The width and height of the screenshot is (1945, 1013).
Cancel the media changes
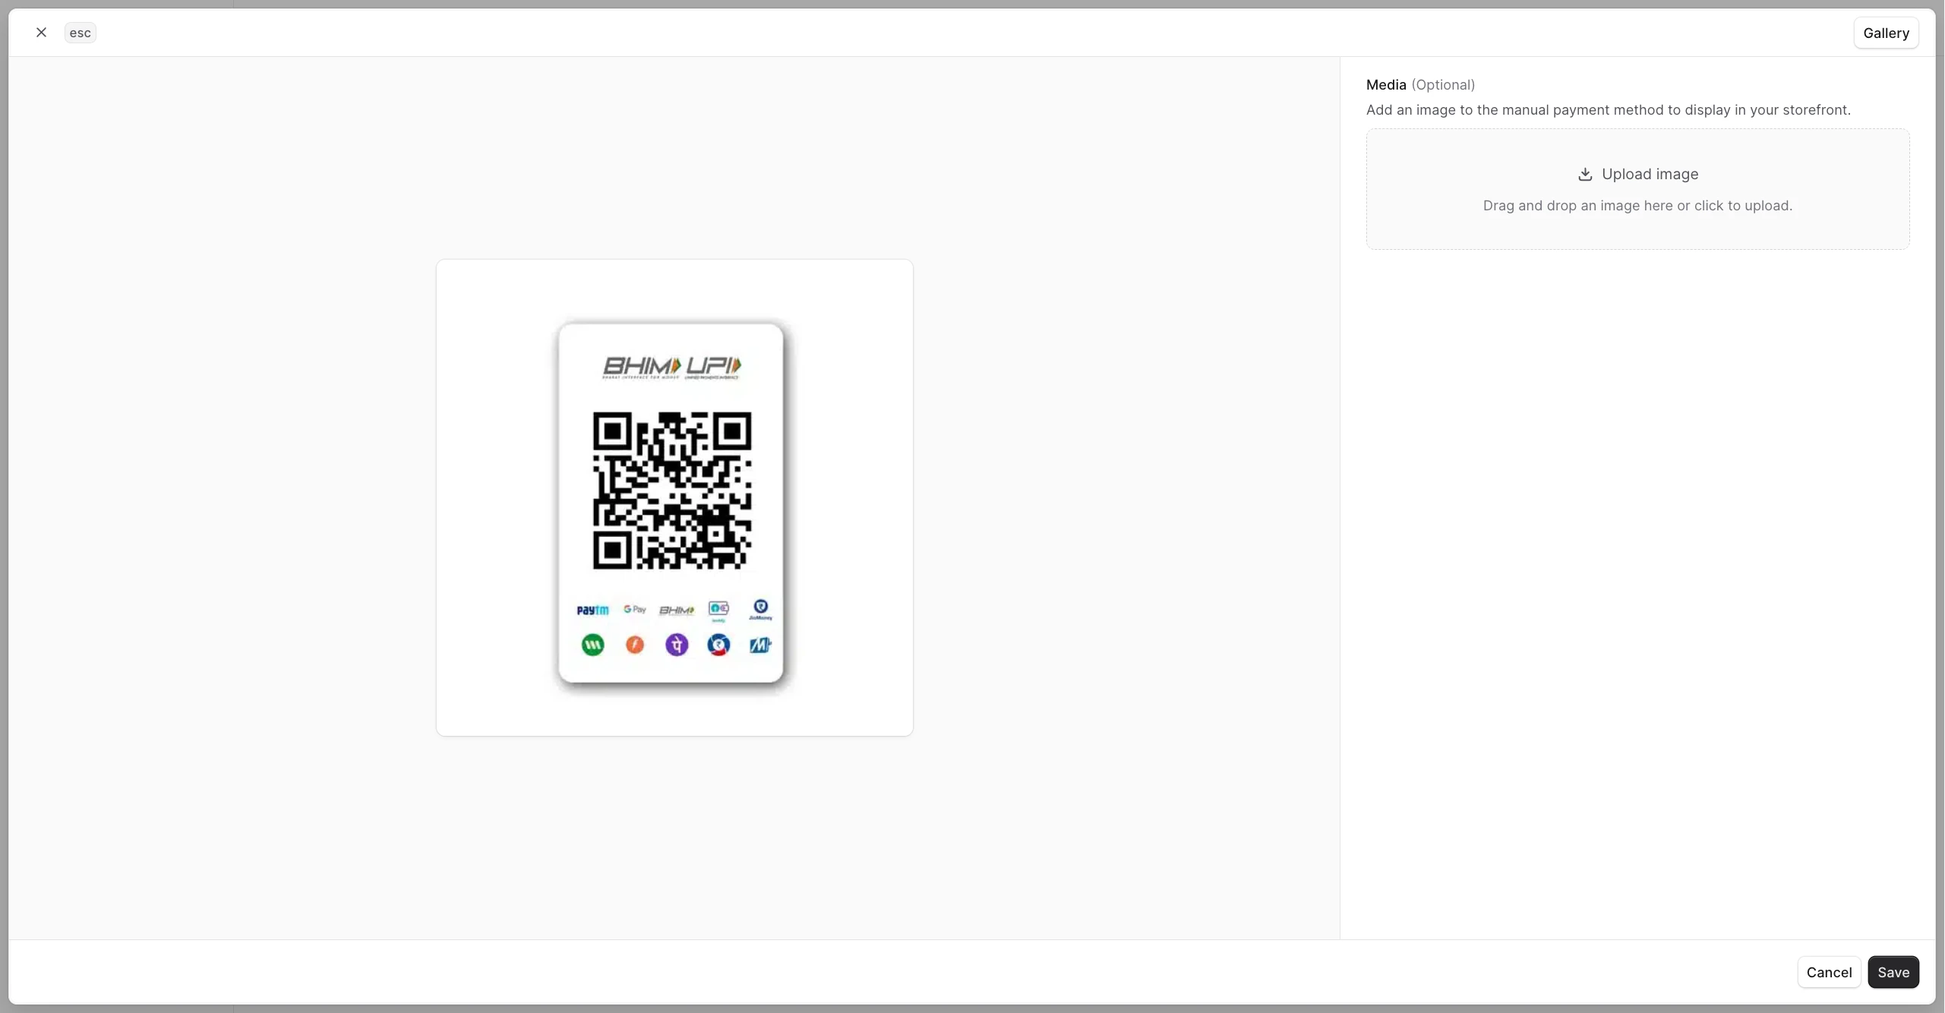[x=1828, y=972]
